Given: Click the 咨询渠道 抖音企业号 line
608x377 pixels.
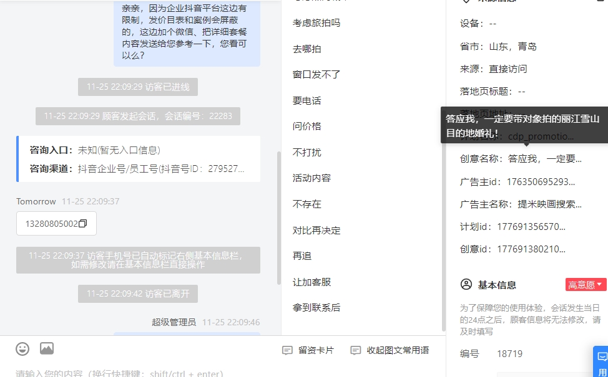Looking at the screenshot, I should (137, 169).
